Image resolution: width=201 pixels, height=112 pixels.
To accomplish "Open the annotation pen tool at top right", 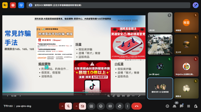I will pos(196,5).
